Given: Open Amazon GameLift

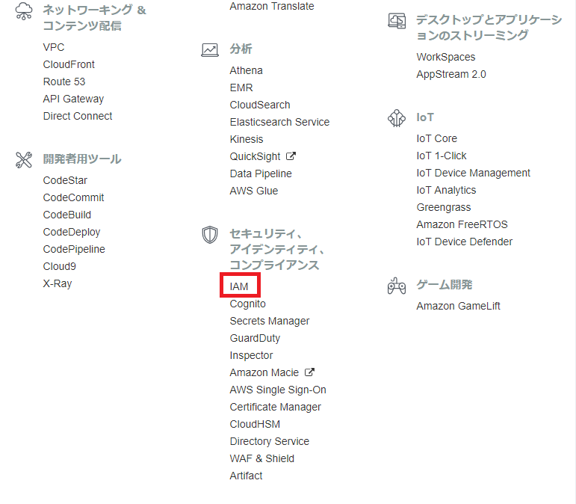Looking at the screenshot, I should click(458, 307).
